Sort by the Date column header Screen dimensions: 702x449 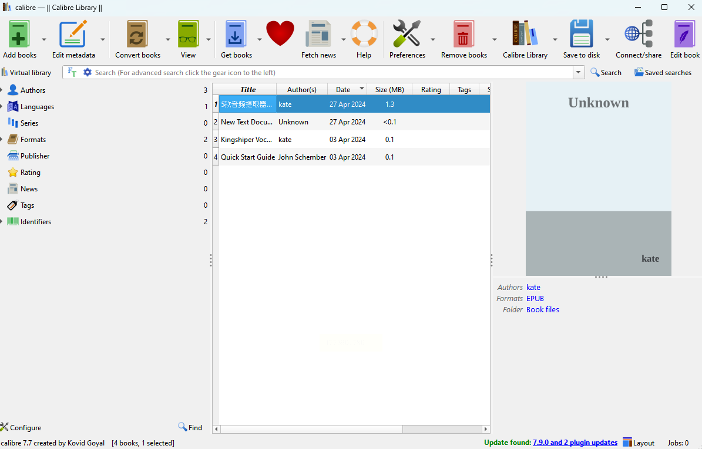[x=347, y=89]
